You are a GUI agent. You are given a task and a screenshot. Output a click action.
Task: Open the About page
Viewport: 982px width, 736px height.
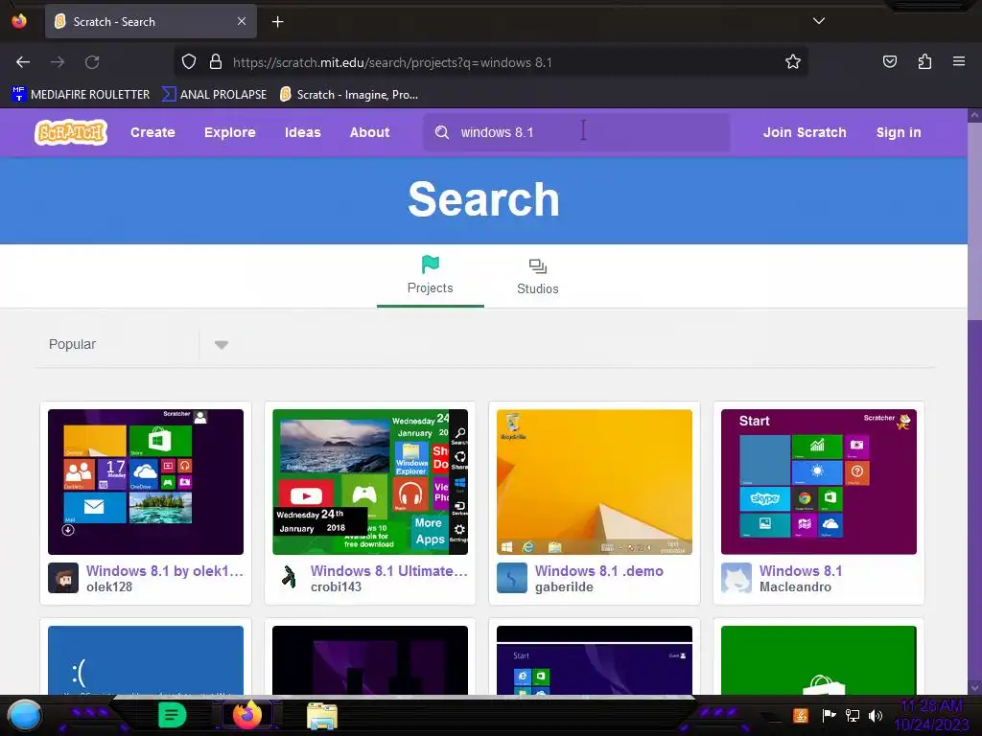click(369, 132)
